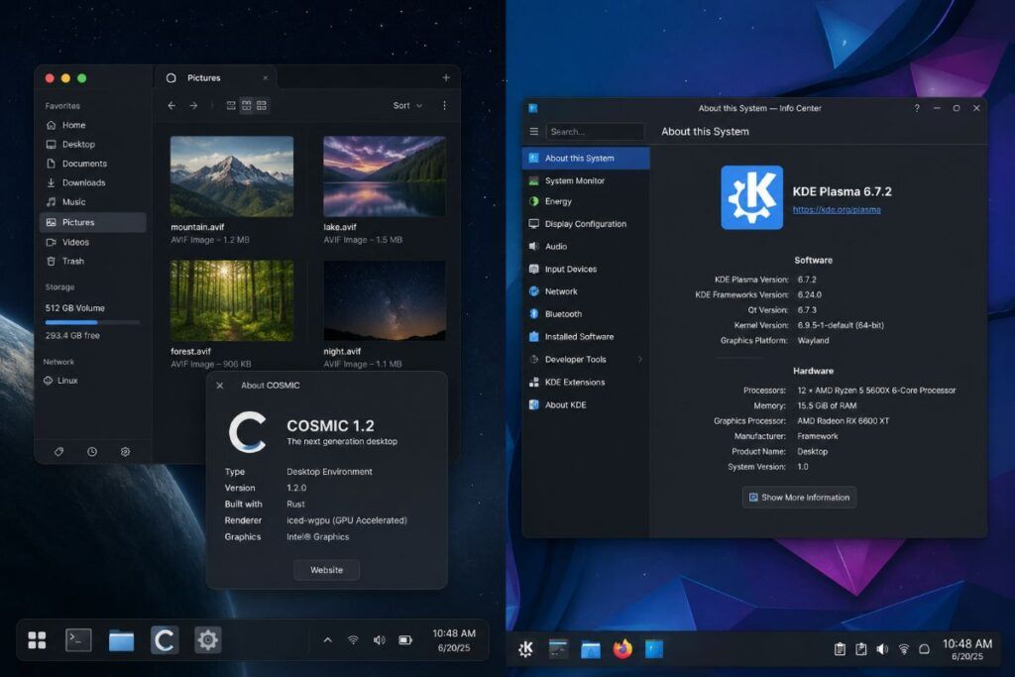Select the forest.avif thumbnail
This screenshot has width=1015, height=677.
232,300
